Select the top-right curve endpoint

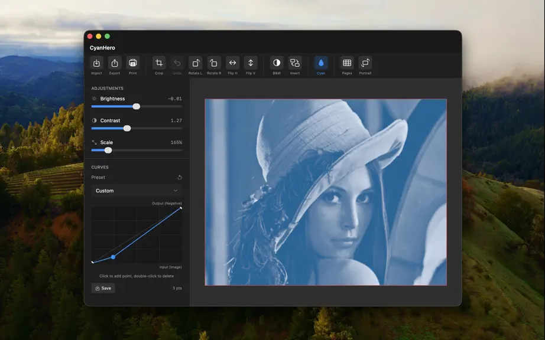(x=181, y=208)
